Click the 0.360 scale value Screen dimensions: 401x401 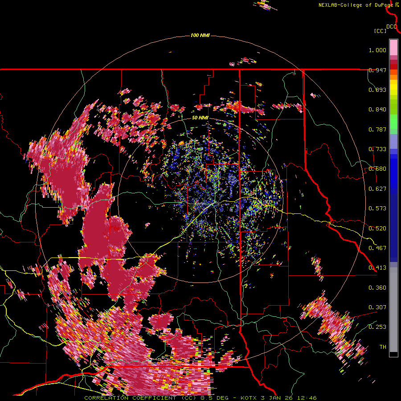377,288
